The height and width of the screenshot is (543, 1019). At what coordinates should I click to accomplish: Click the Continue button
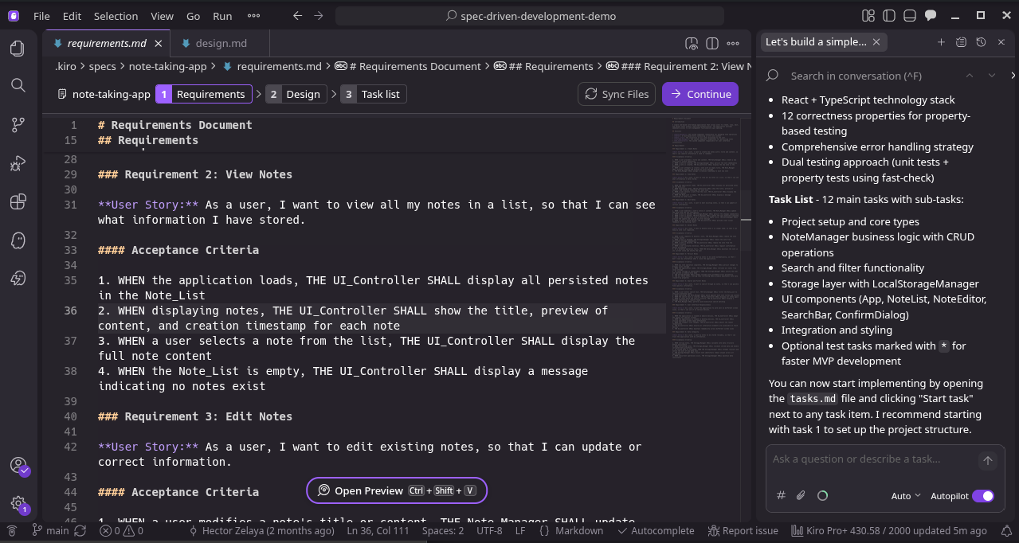pyautogui.click(x=700, y=94)
